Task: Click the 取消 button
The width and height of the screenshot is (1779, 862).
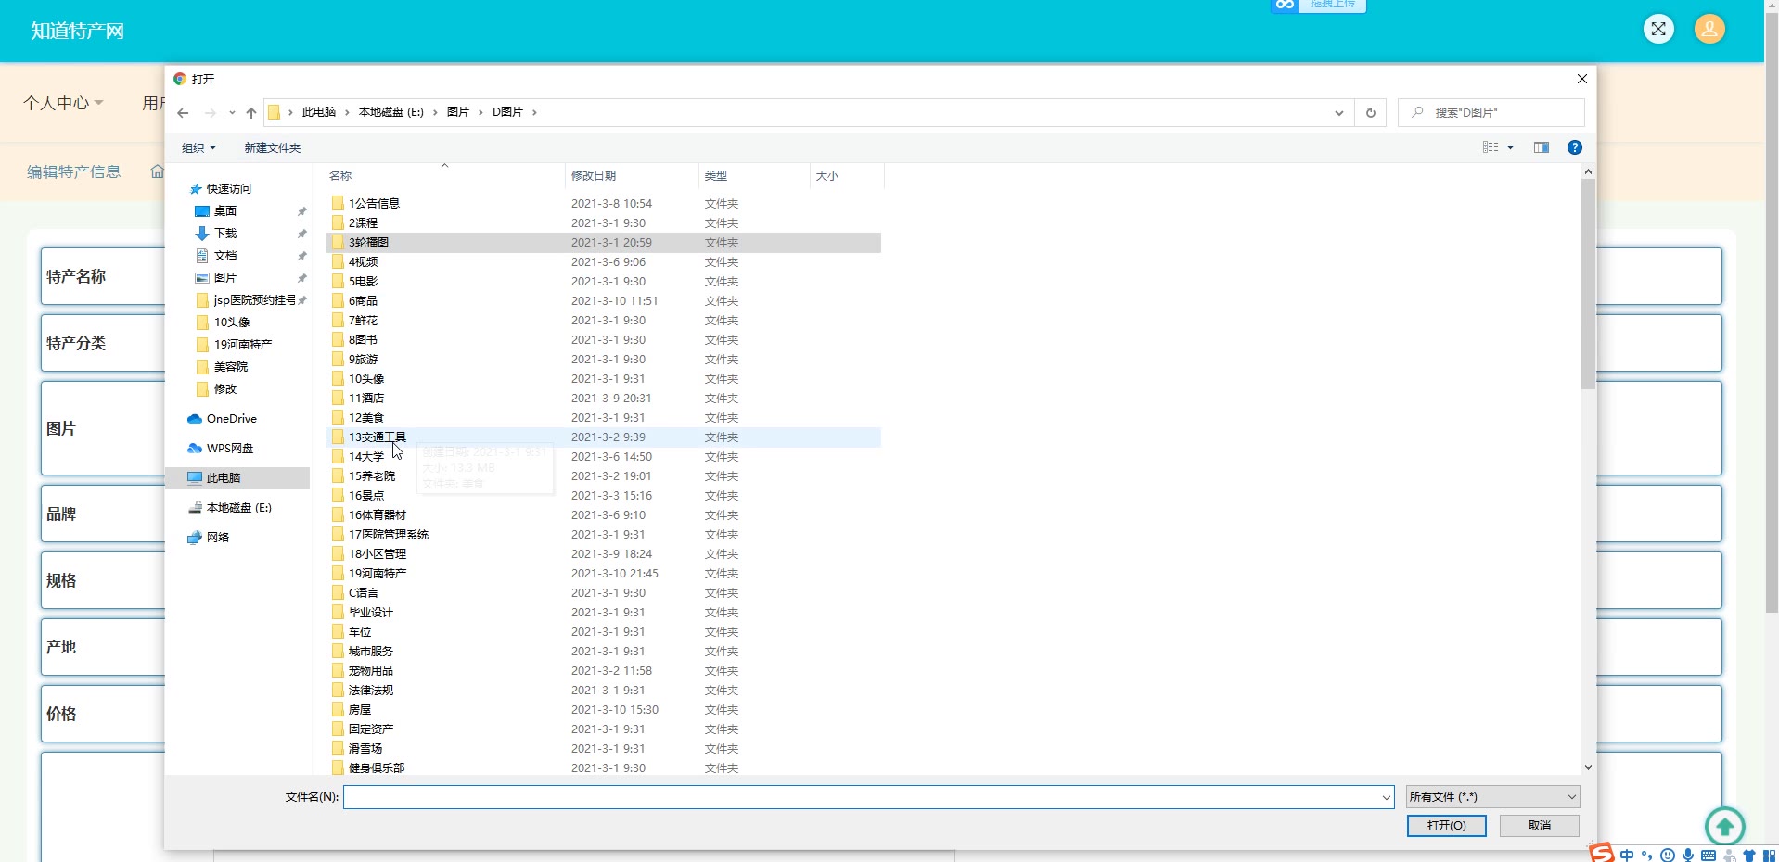Action: click(x=1539, y=826)
